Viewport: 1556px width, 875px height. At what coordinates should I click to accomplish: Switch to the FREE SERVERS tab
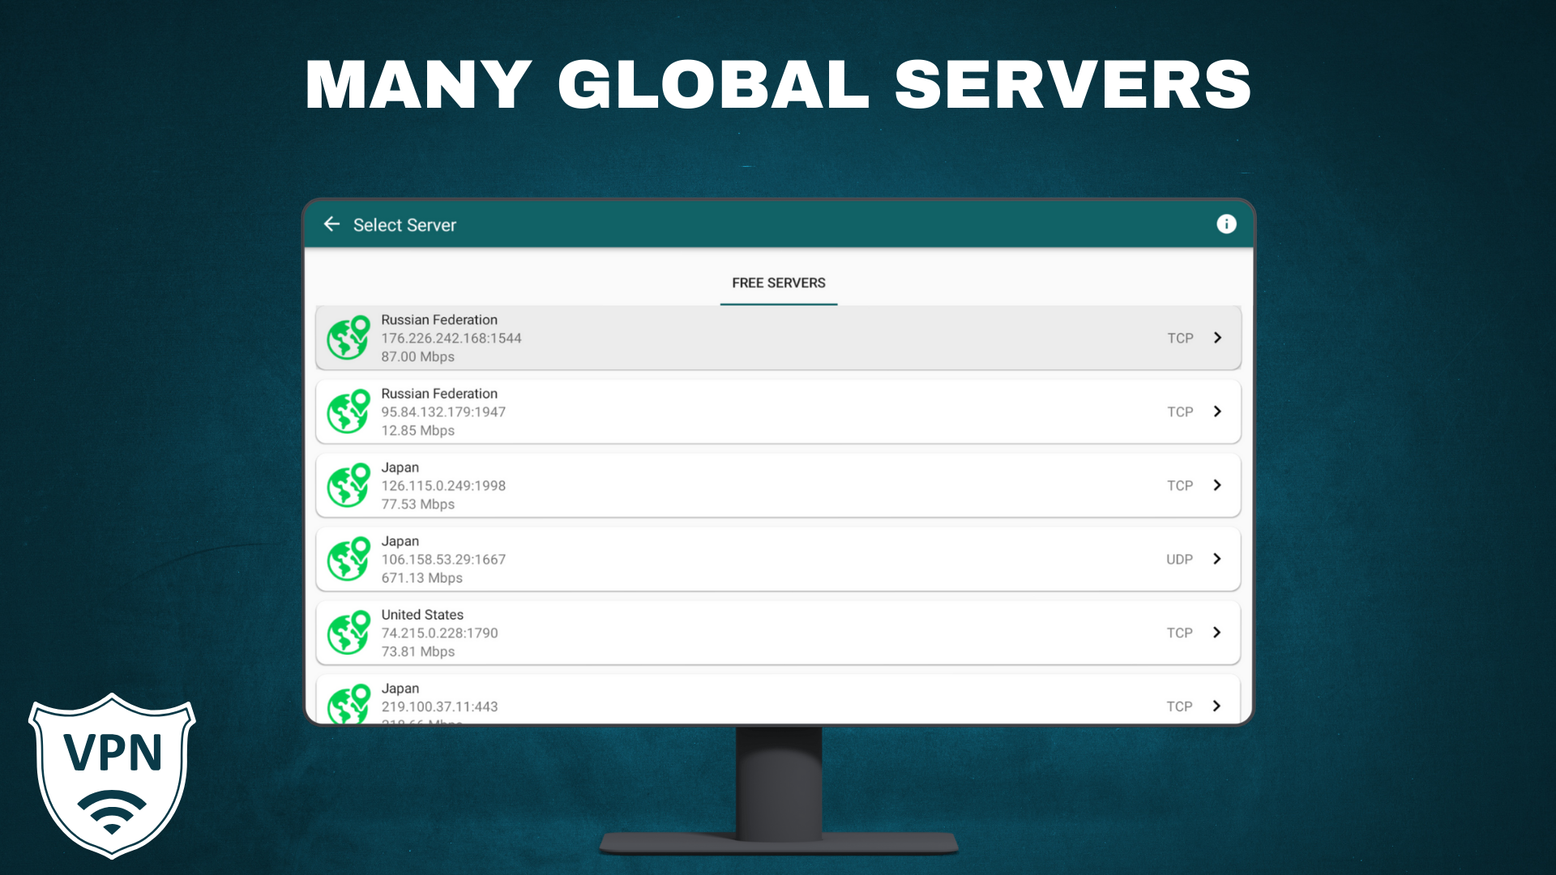click(x=778, y=283)
